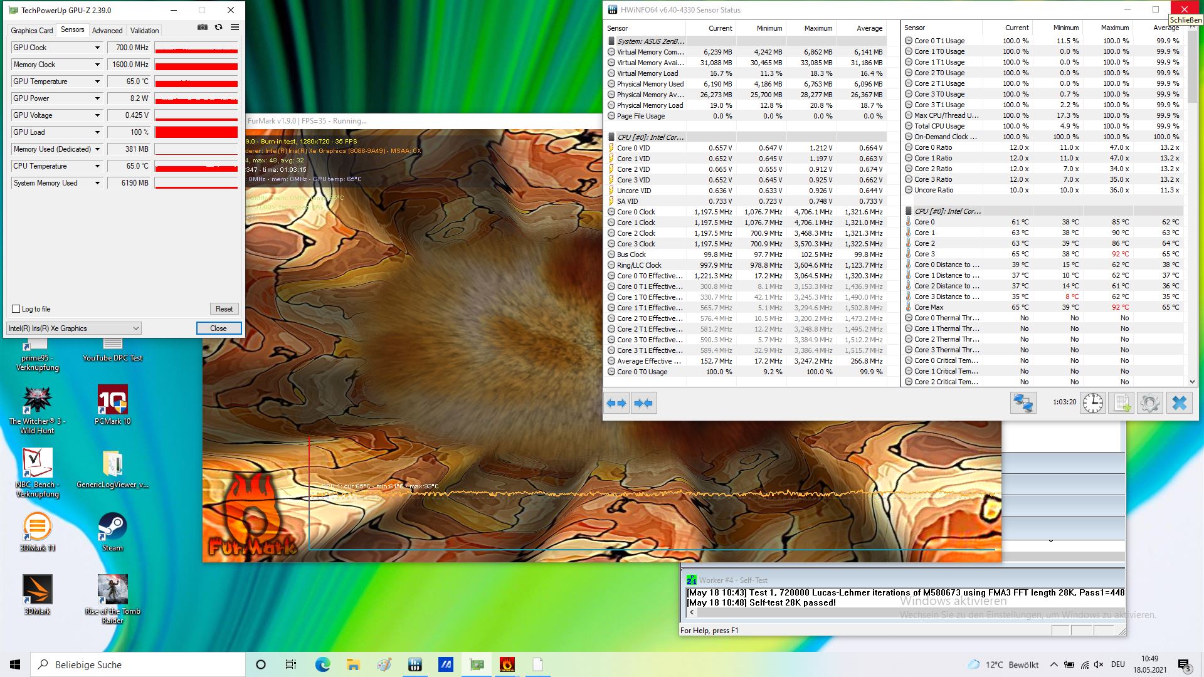Open CPU Temperature sensor dropdown
Viewport: 1204px width, 677px height.
pyautogui.click(x=97, y=166)
